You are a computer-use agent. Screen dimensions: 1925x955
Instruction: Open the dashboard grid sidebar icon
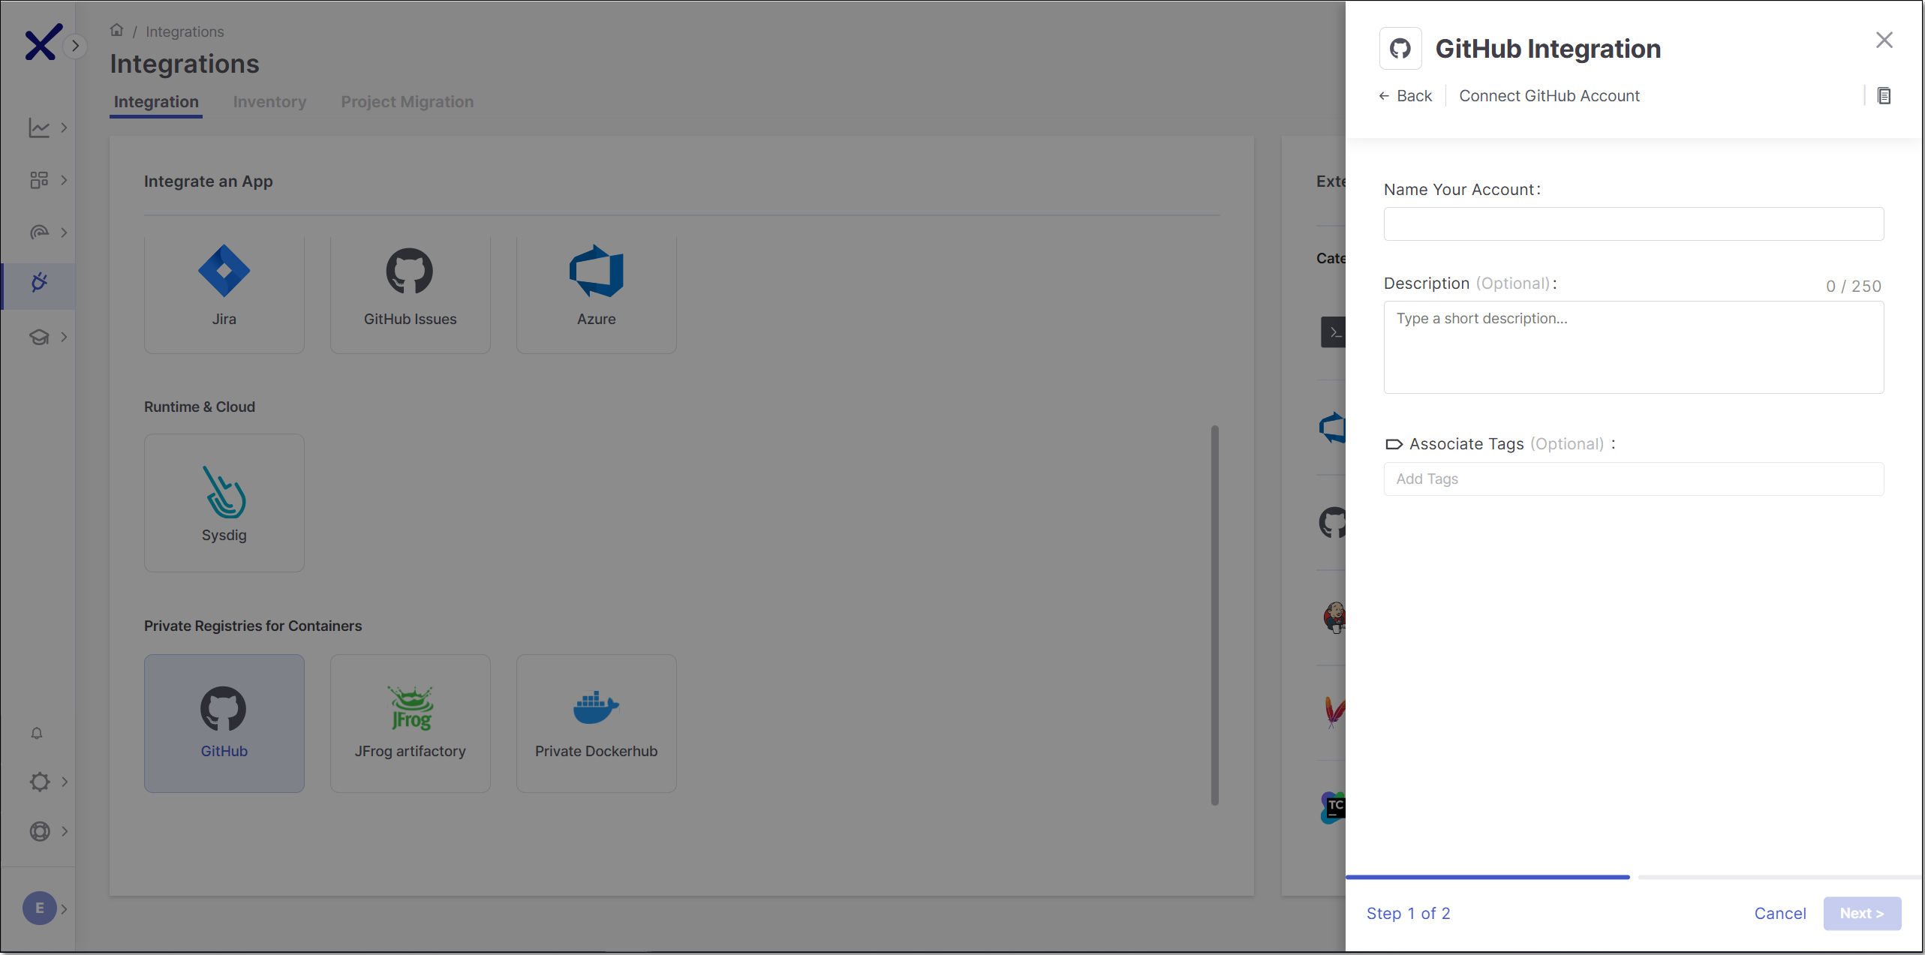tap(39, 180)
